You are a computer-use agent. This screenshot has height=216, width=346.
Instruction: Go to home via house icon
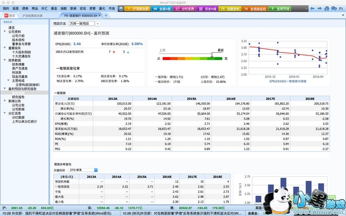pos(327,9)
